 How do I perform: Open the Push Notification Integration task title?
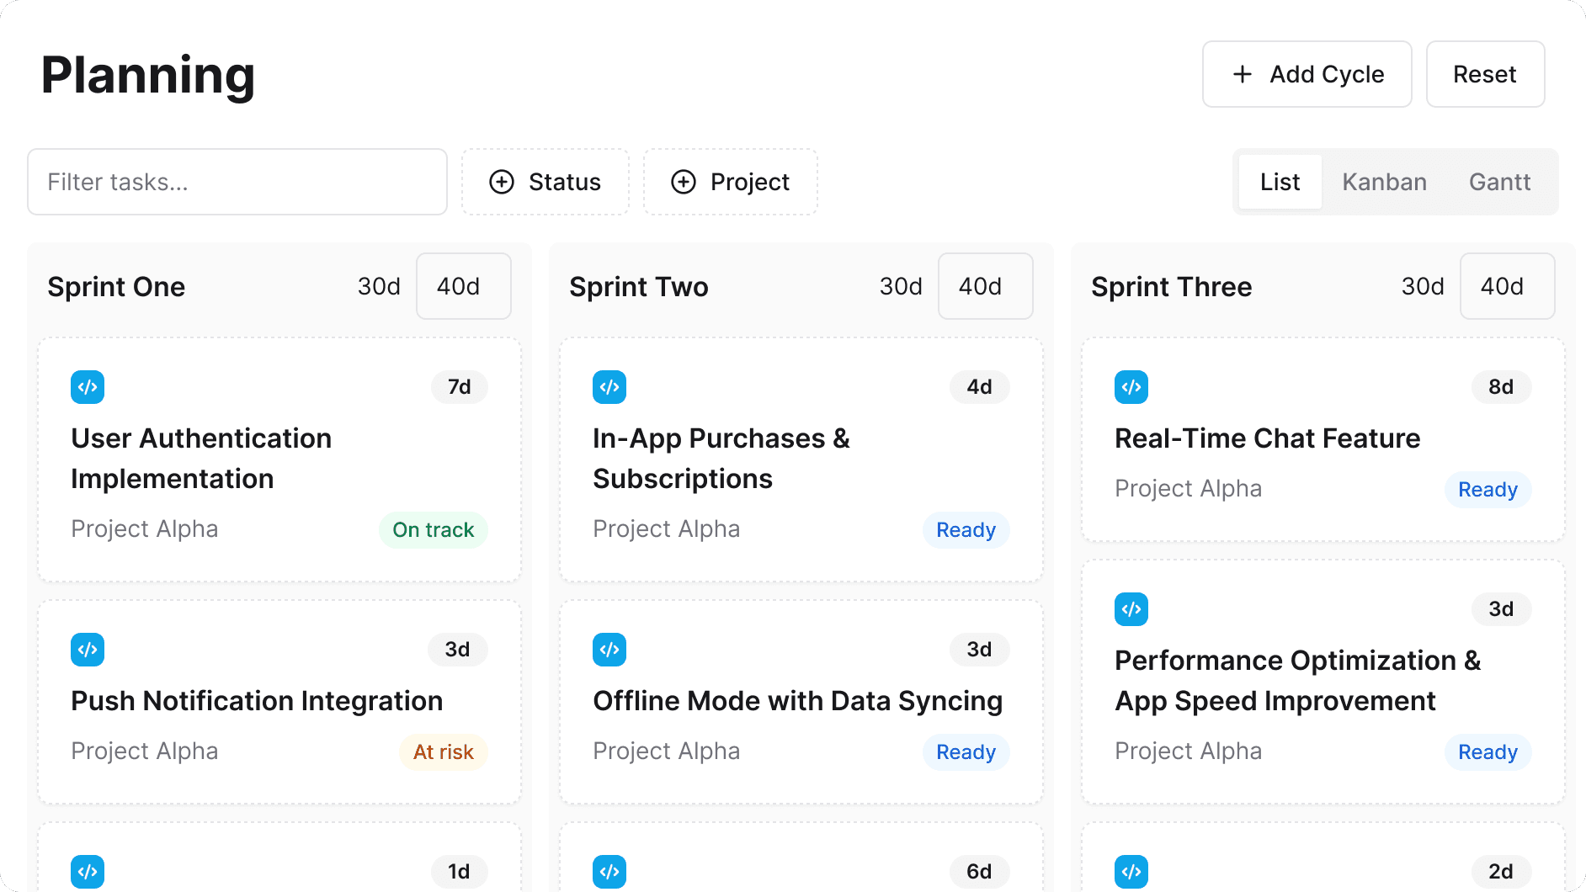(257, 701)
